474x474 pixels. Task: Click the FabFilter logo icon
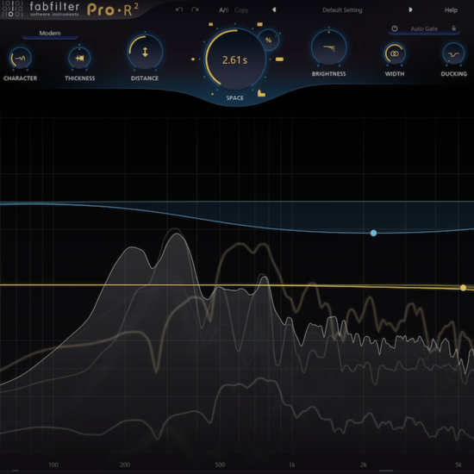click(12, 9)
